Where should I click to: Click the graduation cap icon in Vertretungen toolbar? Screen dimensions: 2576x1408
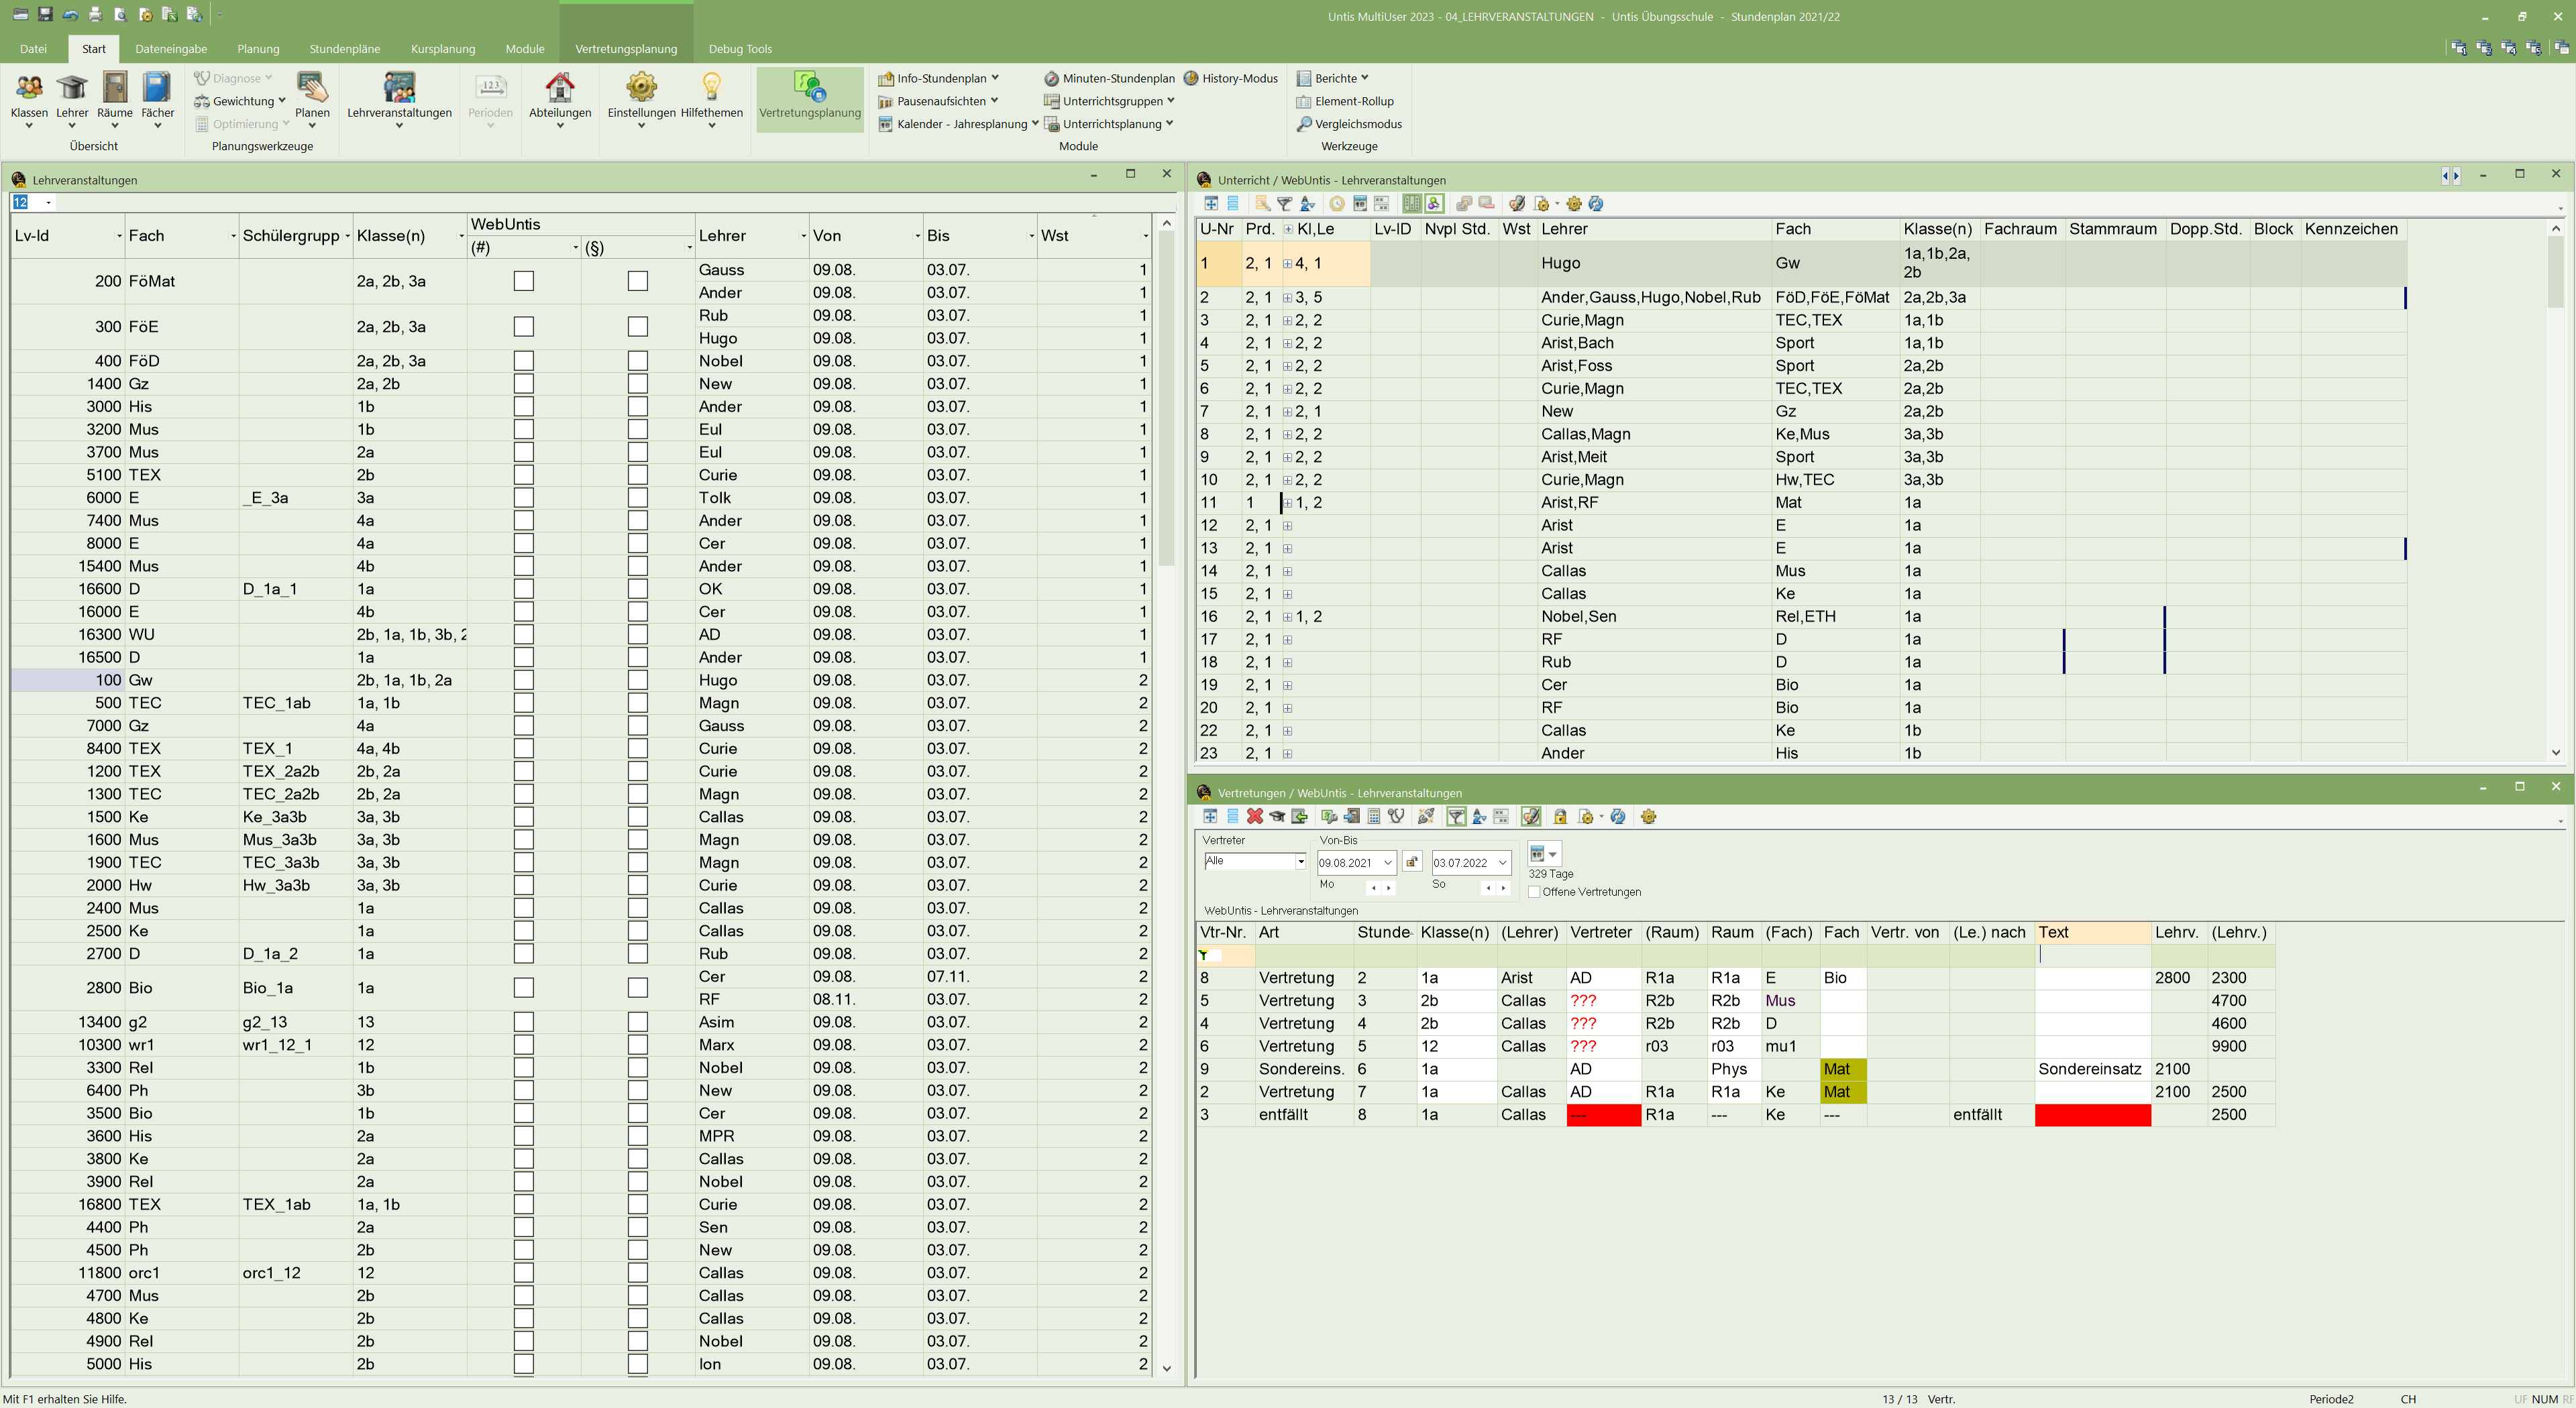(x=1277, y=817)
